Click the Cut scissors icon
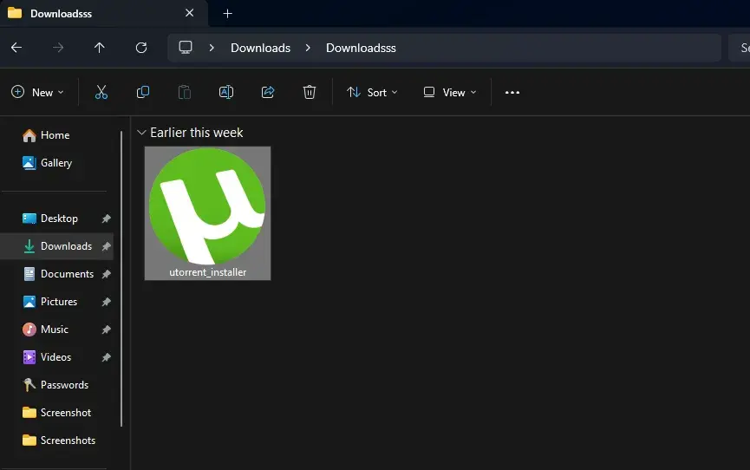This screenshot has height=470, width=750. click(x=101, y=92)
